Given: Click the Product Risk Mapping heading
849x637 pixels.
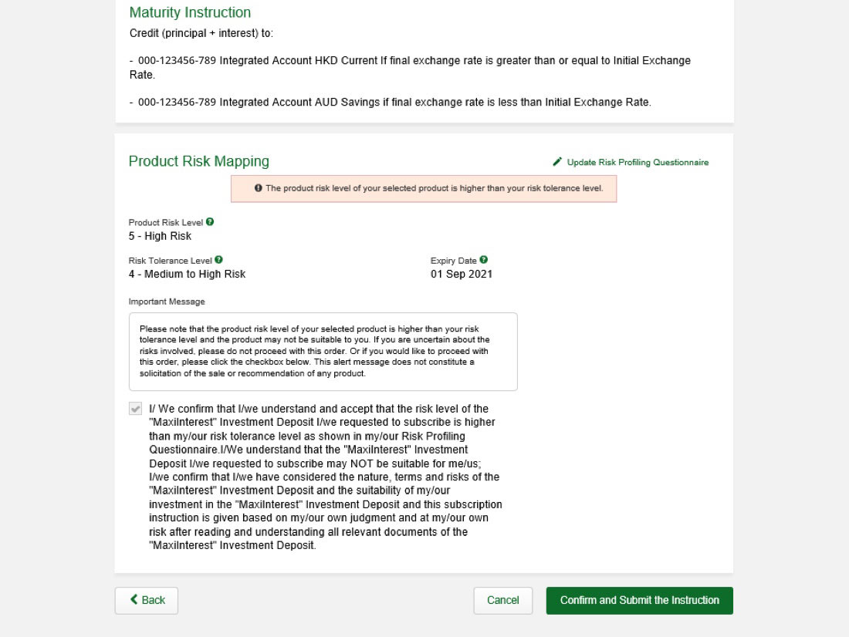Looking at the screenshot, I should [x=199, y=161].
